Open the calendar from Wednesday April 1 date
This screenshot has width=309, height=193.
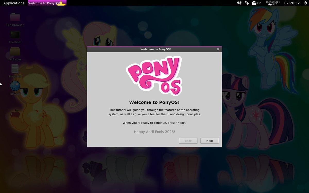tap(273, 3)
